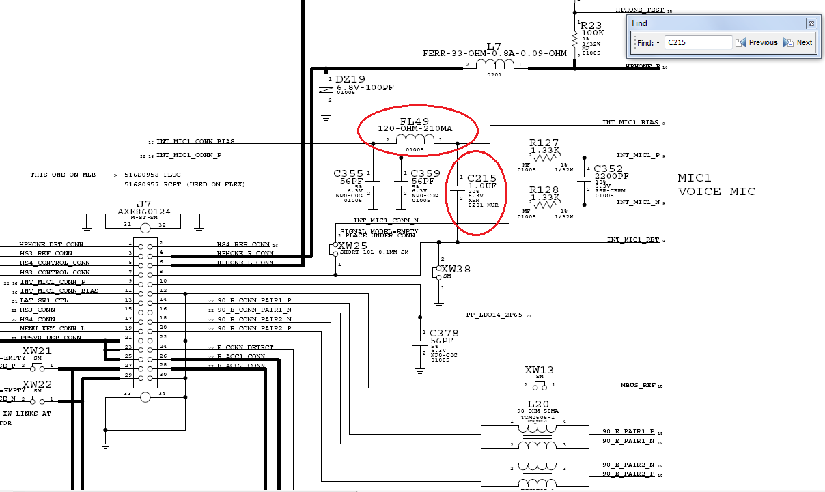The width and height of the screenshot is (825, 492).
Task: Select the 90_E_PAIR1_N net label
Action: click(629, 441)
